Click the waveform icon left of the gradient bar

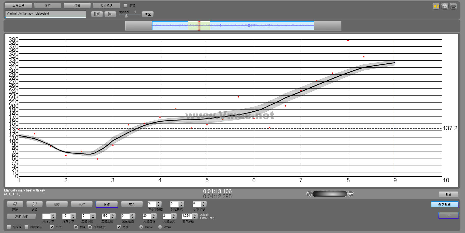click(x=309, y=194)
